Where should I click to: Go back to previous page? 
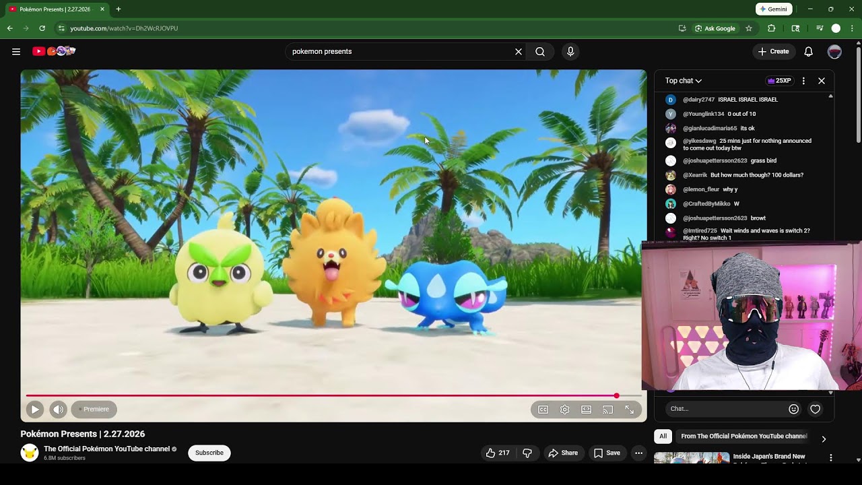(10, 28)
